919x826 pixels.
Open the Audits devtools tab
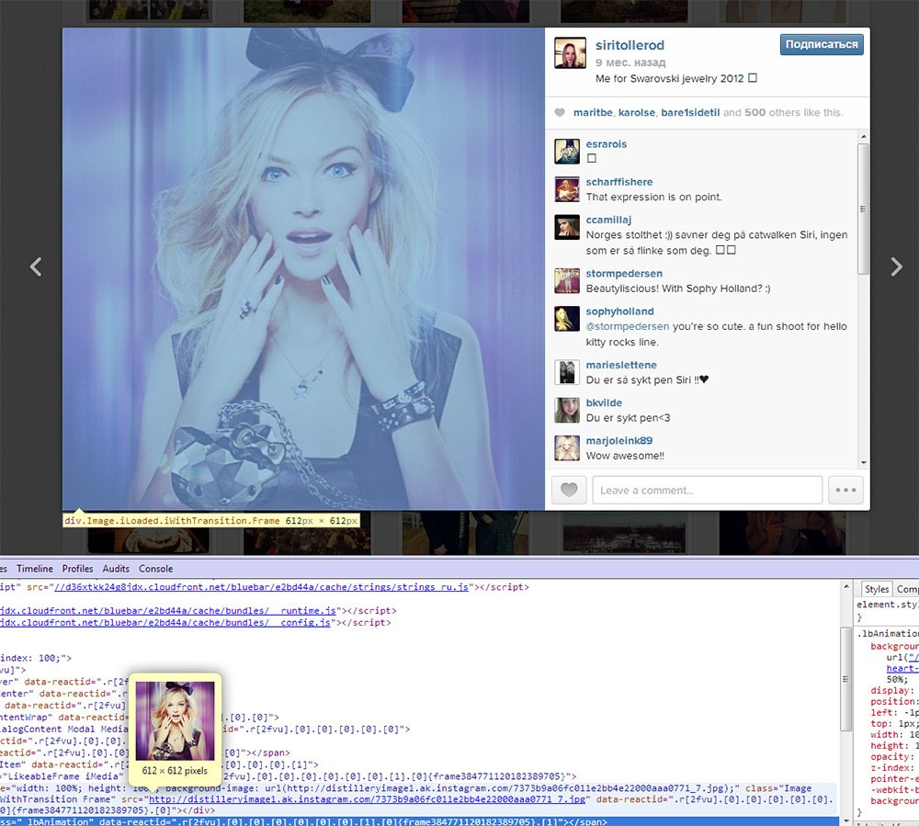116,569
